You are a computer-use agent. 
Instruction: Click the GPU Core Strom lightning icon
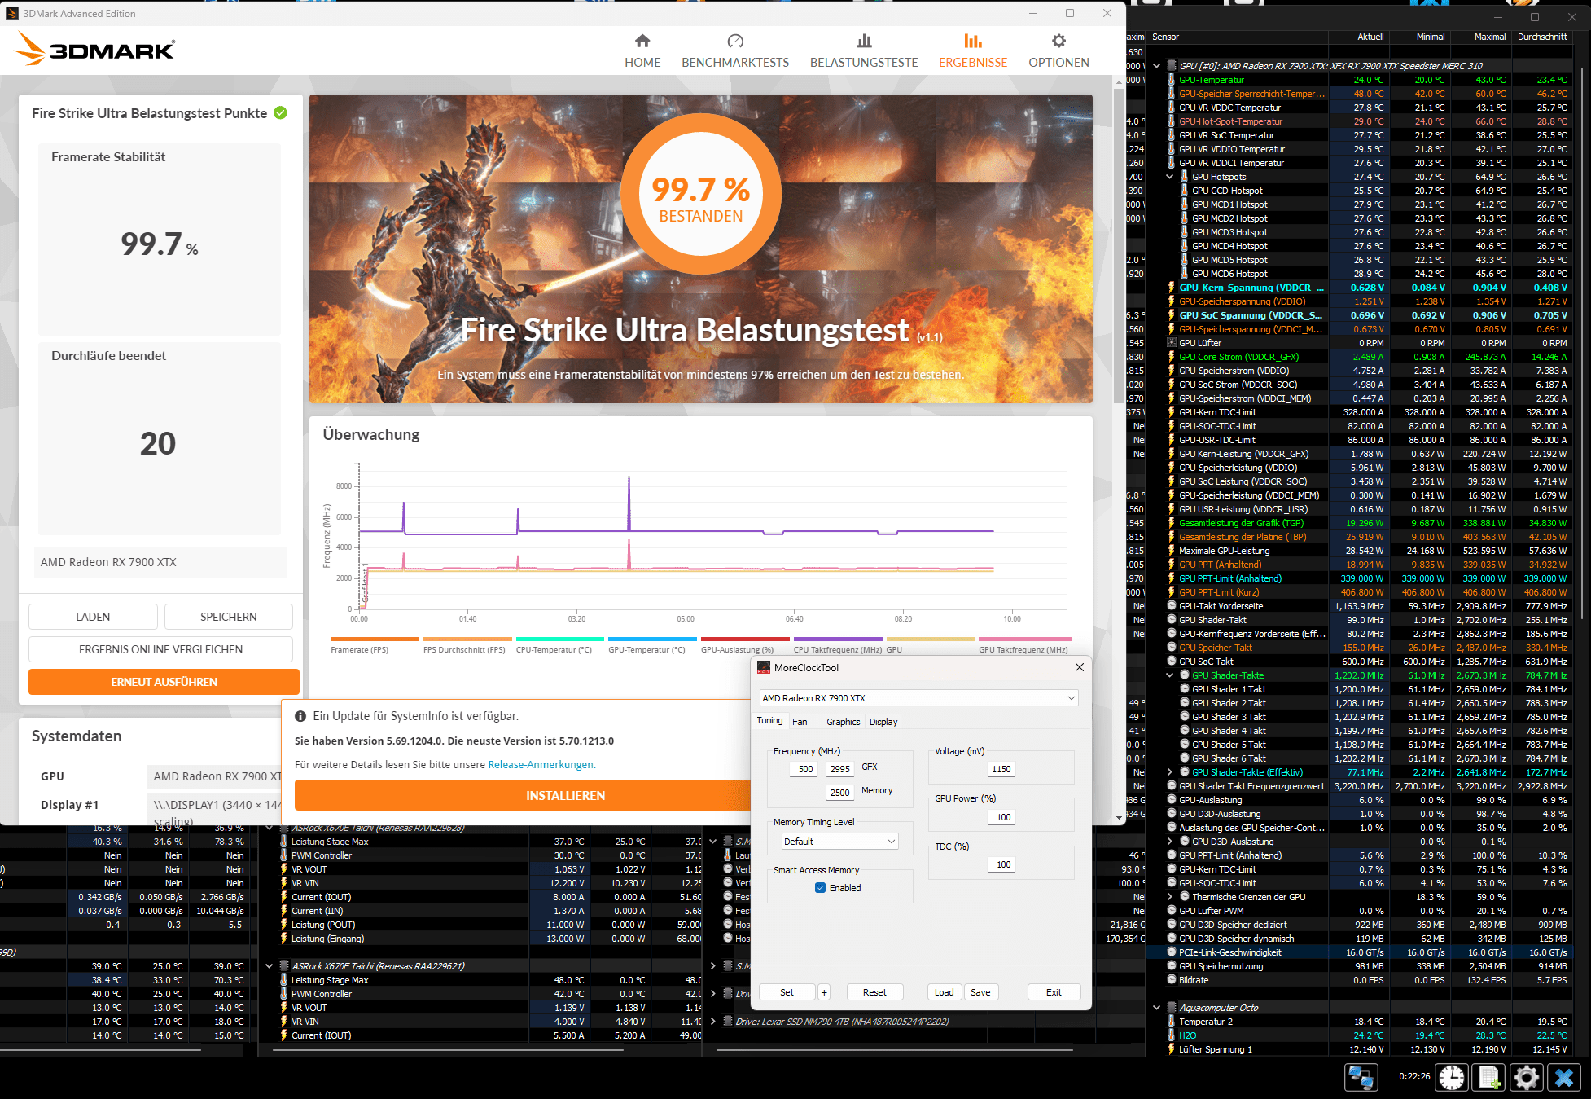pos(1172,357)
